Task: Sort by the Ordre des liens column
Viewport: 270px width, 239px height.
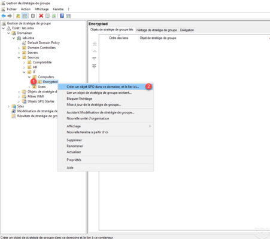Action: click(119, 38)
